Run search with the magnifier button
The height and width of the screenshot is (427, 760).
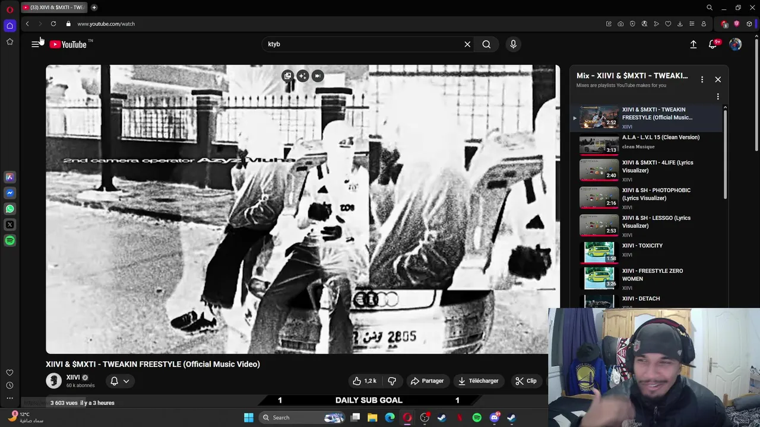(x=486, y=44)
